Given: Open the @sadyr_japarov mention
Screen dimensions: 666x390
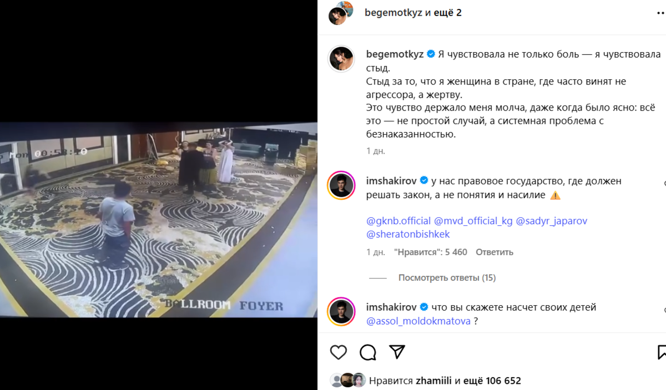Looking at the screenshot, I should (x=552, y=221).
